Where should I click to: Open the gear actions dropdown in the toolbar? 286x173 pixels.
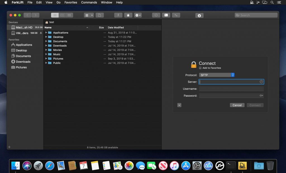138,15
